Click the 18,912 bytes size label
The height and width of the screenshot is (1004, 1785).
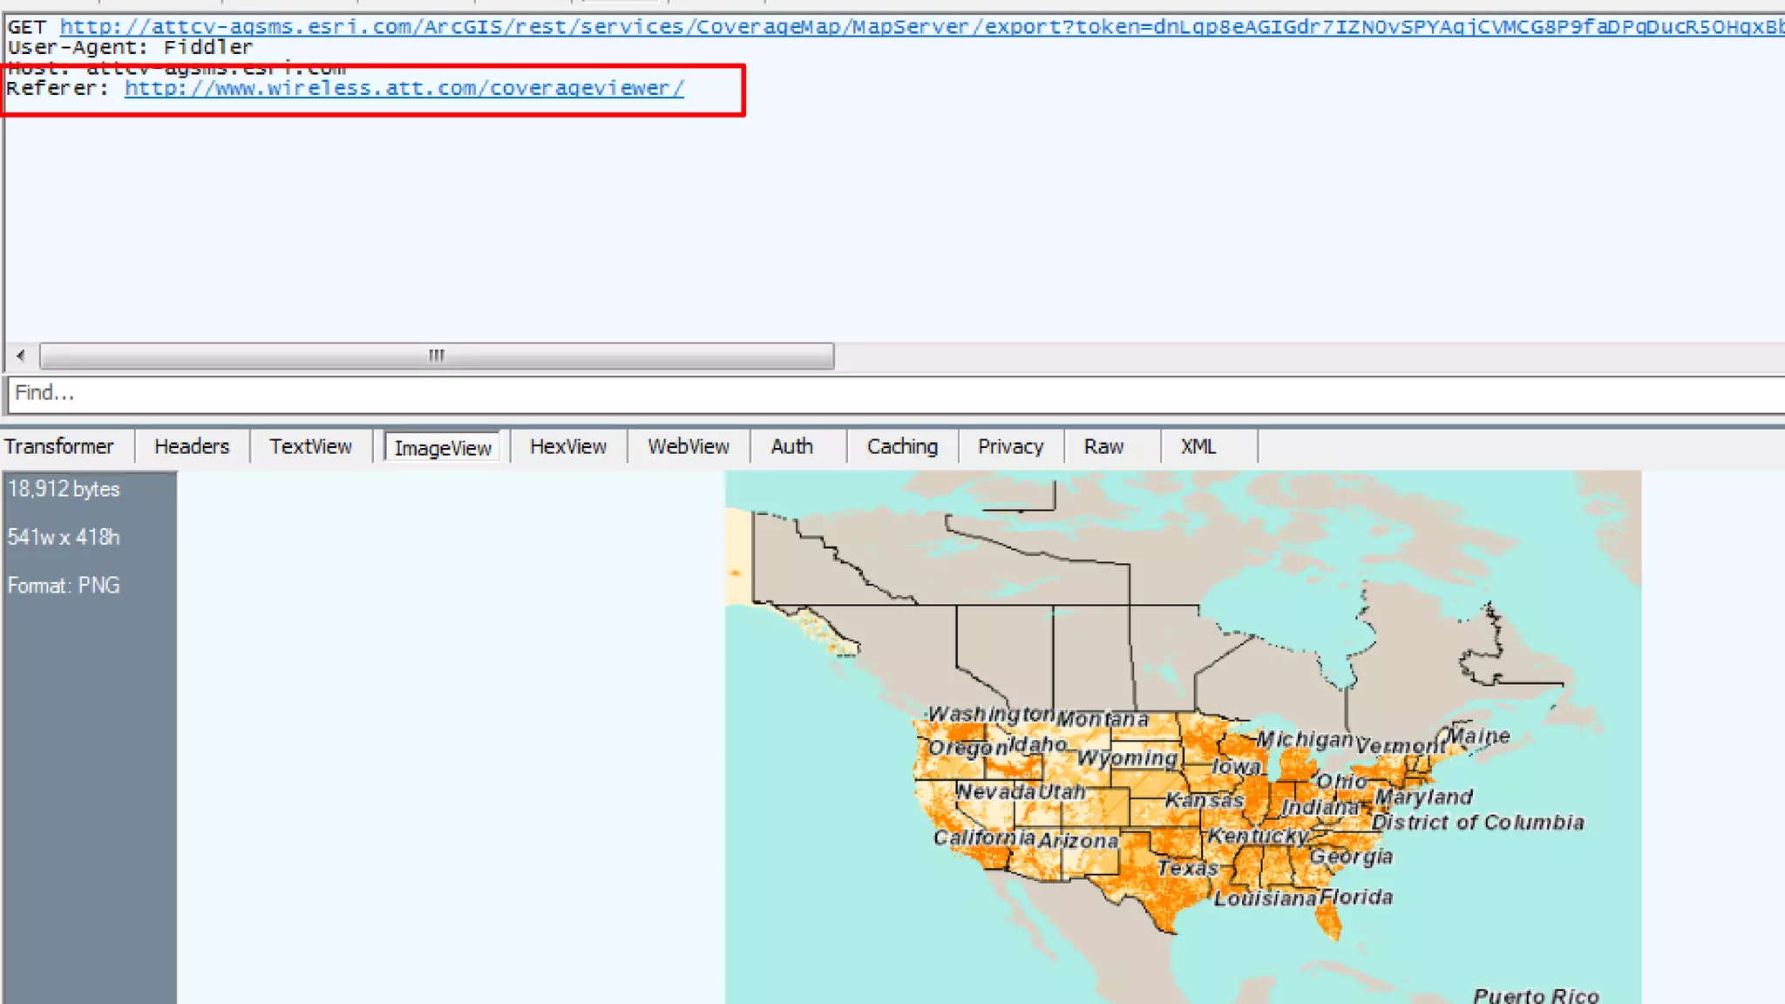tap(64, 489)
